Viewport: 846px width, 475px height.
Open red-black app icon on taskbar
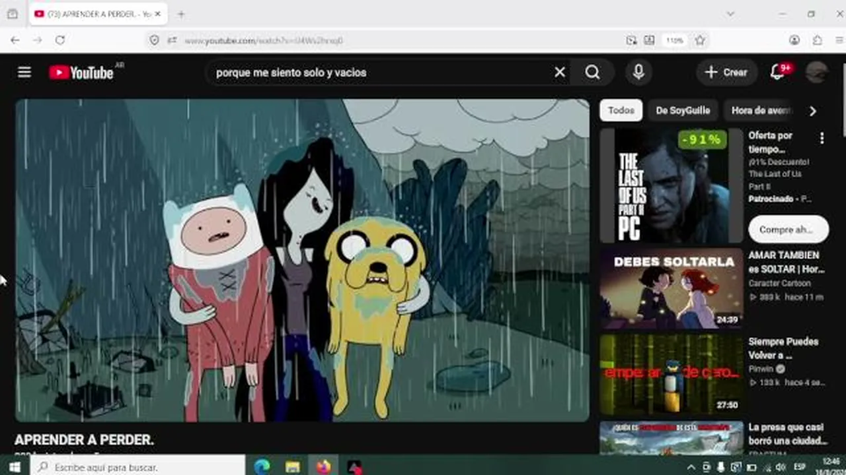click(x=354, y=466)
